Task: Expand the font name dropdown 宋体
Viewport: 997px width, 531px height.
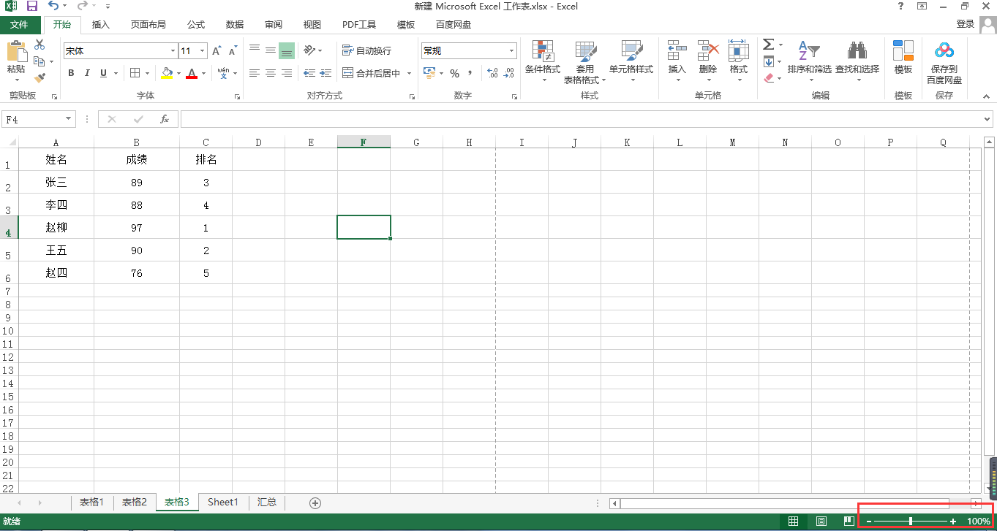Action: [173, 51]
